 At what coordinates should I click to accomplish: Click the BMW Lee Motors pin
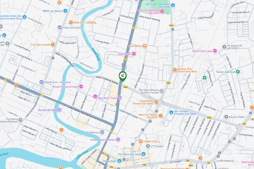tap(65, 11)
